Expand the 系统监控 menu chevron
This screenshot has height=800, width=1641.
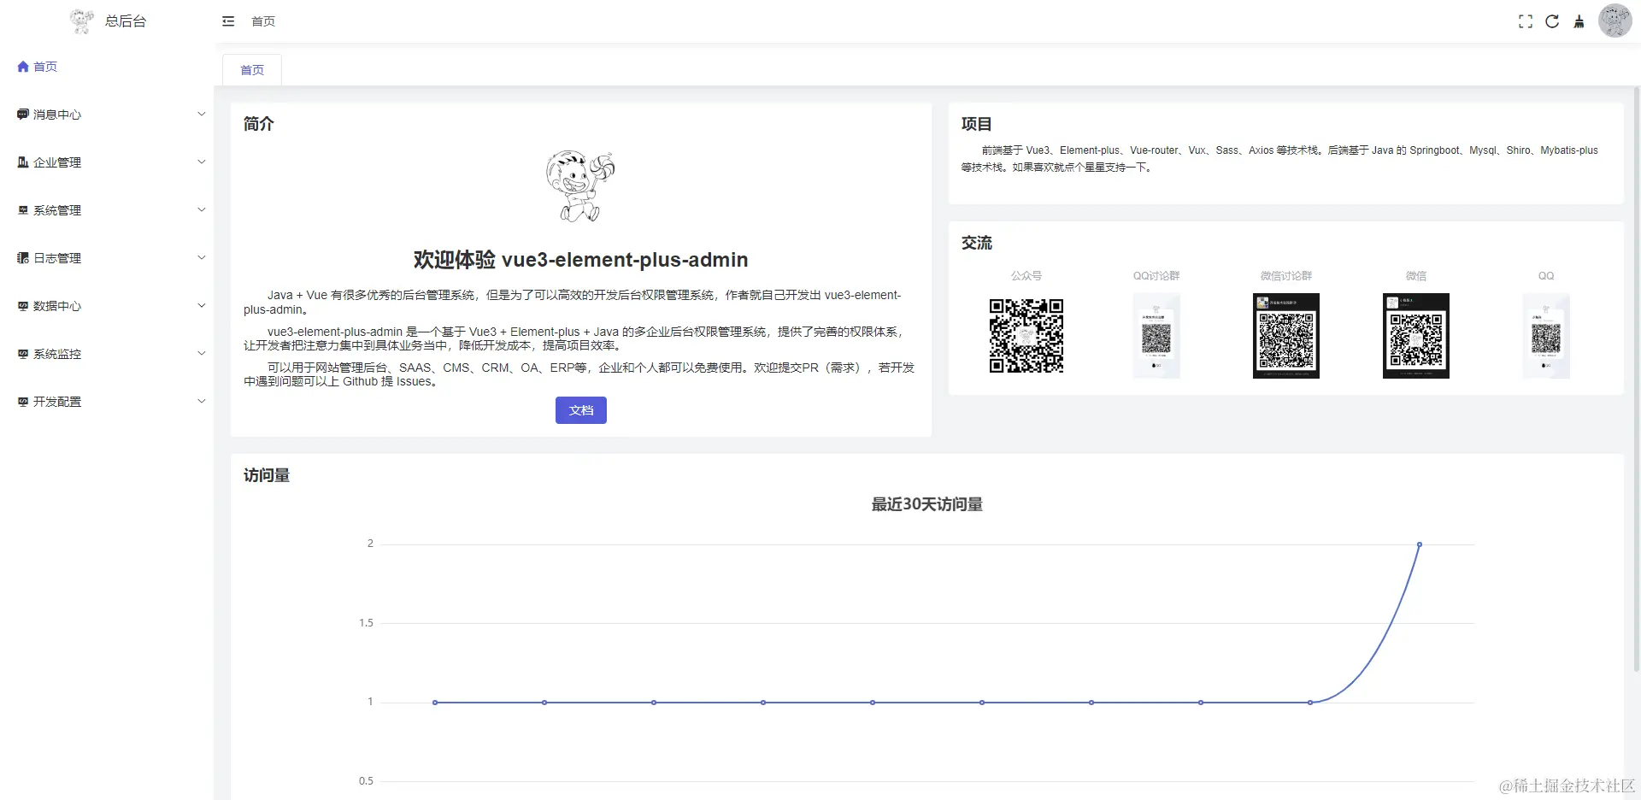pos(202,353)
